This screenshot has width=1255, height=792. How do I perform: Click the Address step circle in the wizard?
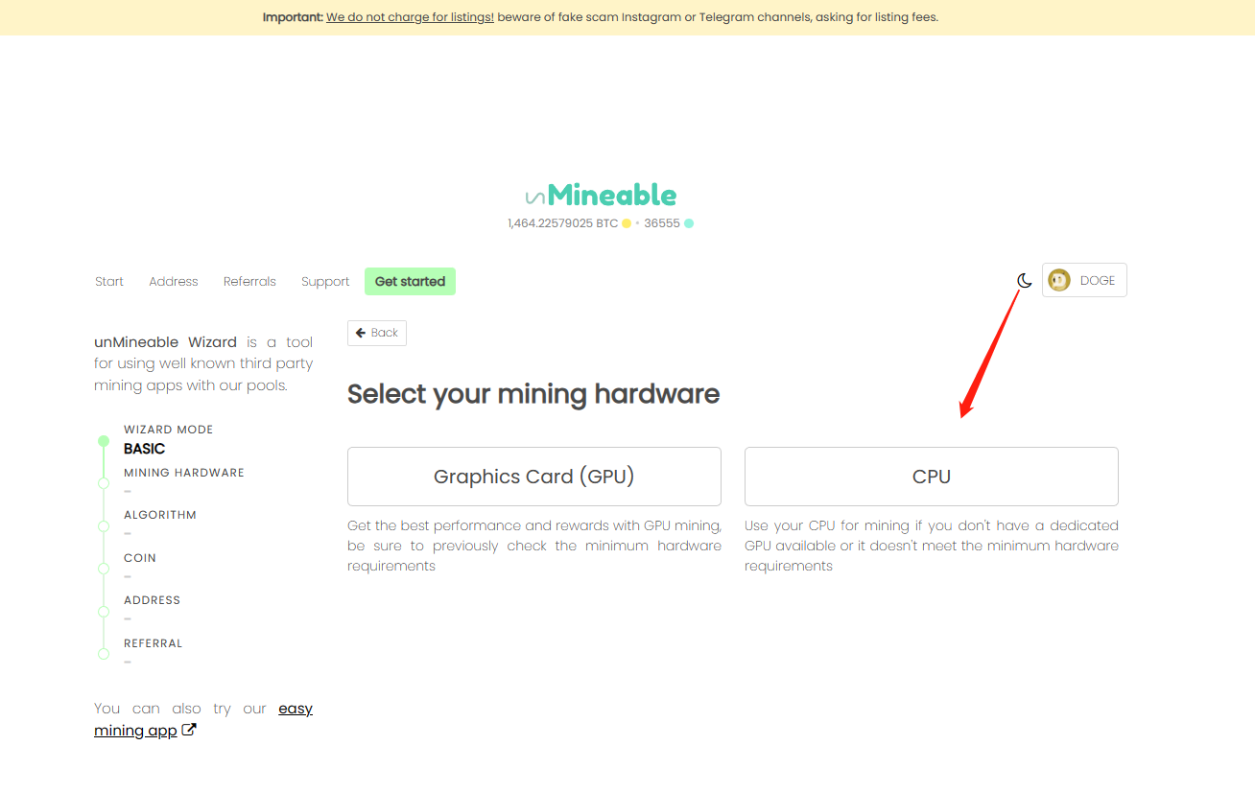104,612
